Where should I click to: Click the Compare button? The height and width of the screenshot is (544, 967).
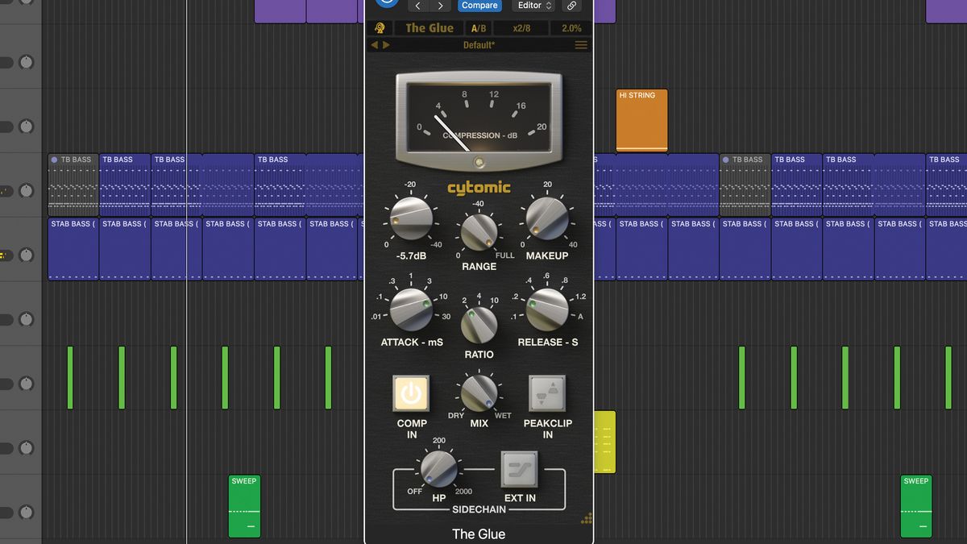(x=479, y=6)
